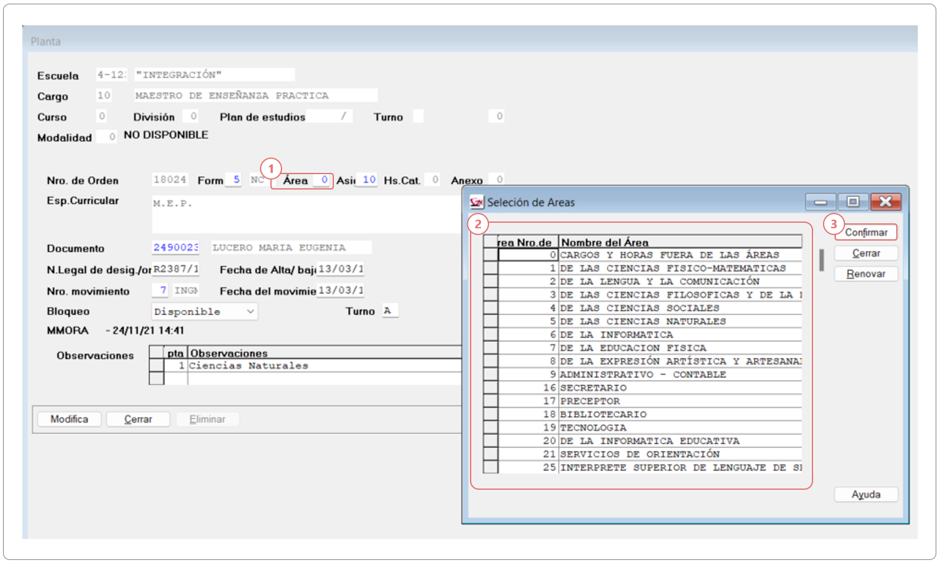Click the Escuela name field "INTEGRACIÓN"

214,74
